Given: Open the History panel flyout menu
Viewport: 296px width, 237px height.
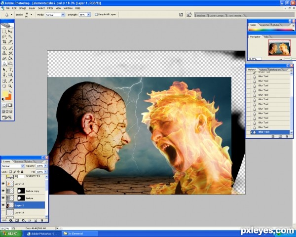Looking at the screenshot, I should point(291,70).
